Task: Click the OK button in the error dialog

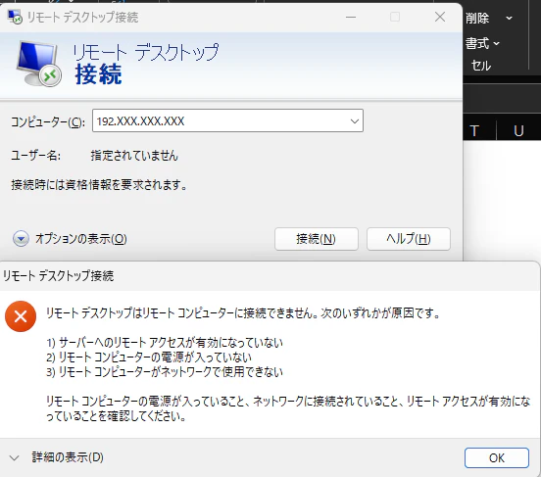Action: (x=497, y=457)
